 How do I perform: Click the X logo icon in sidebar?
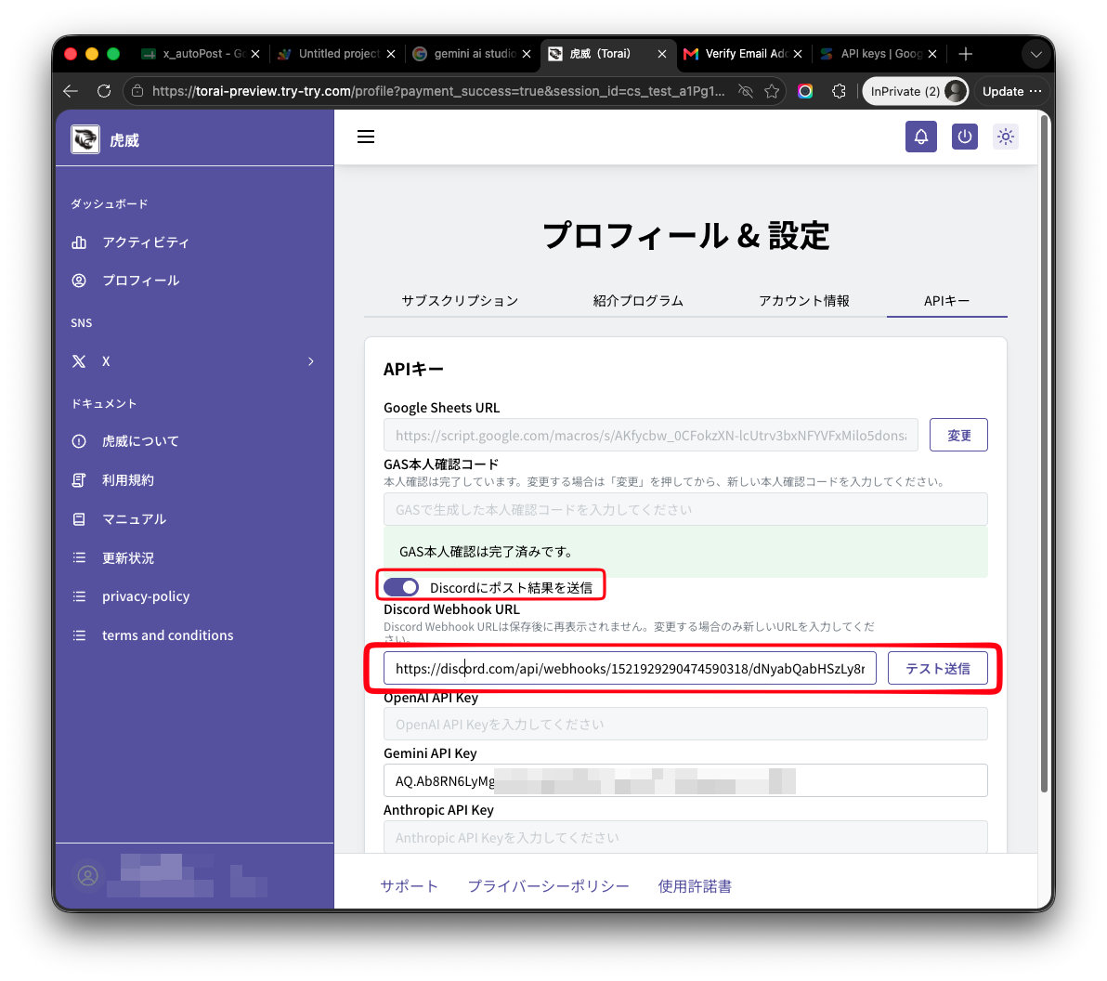coord(79,360)
